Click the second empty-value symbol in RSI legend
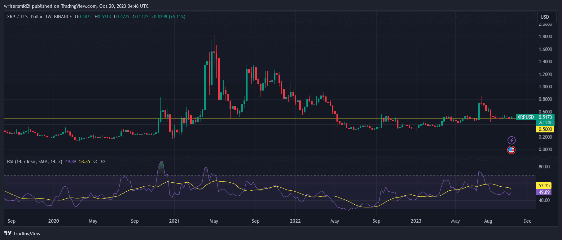Viewport: 562px width, 240px height. click(103, 162)
